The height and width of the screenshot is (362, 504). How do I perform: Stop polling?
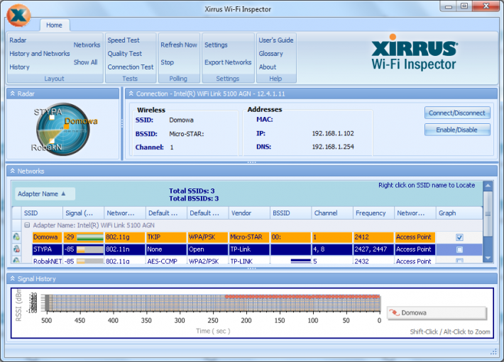pos(167,62)
